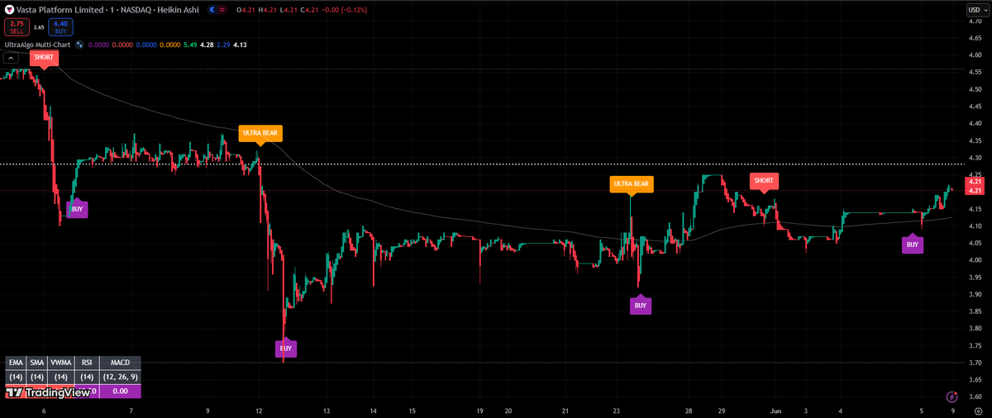992x418 pixels.
Task: Click the VWMA header cell in table
Action: [61, 363]
